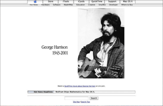This screenshot has height=106, width=163.
Task: Visit the Developer section
Action: 113,5
